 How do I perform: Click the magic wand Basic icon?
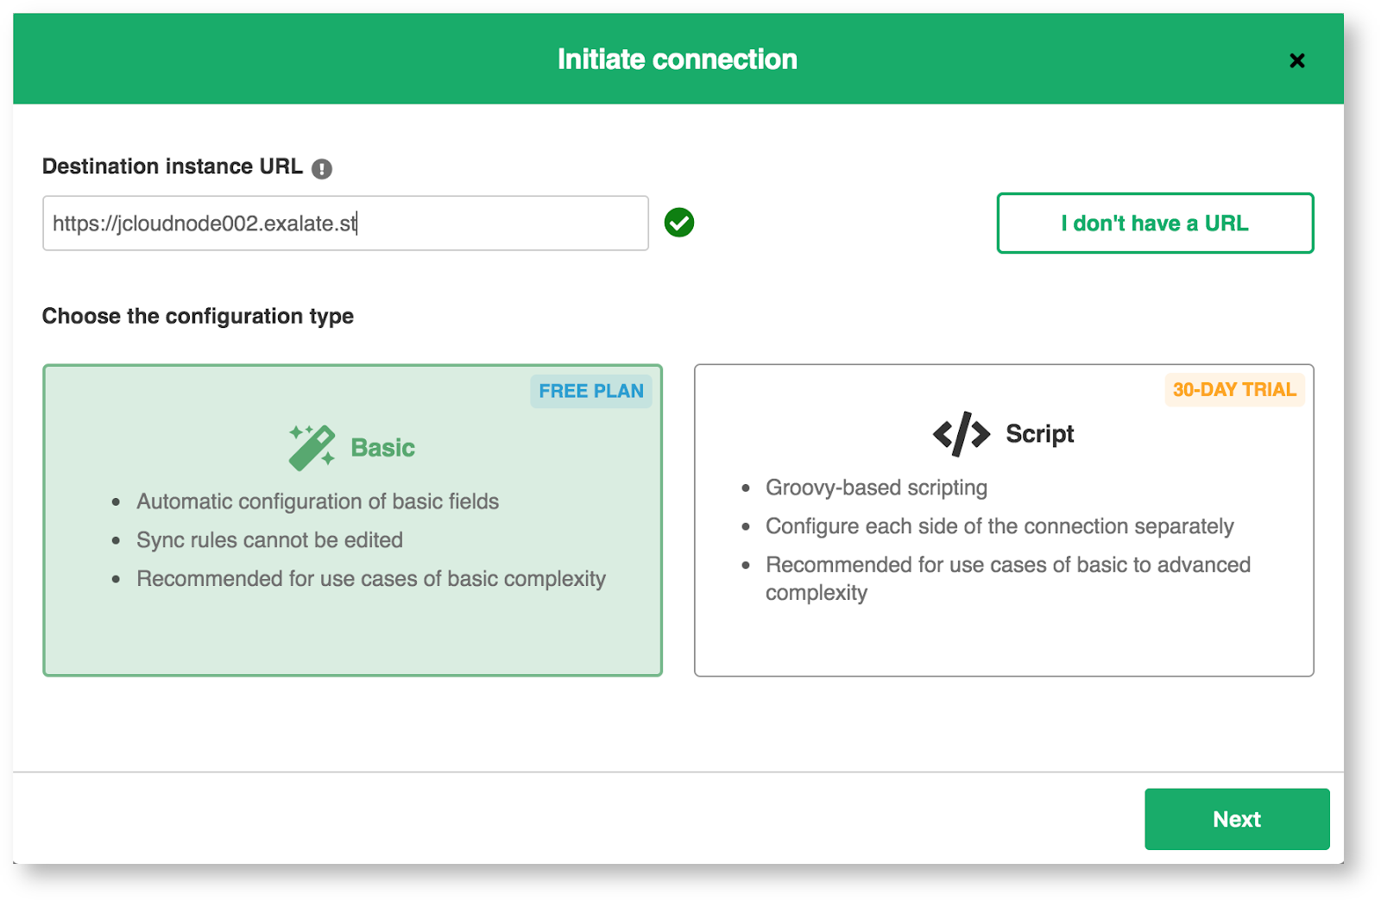click(x=312, y=447)
